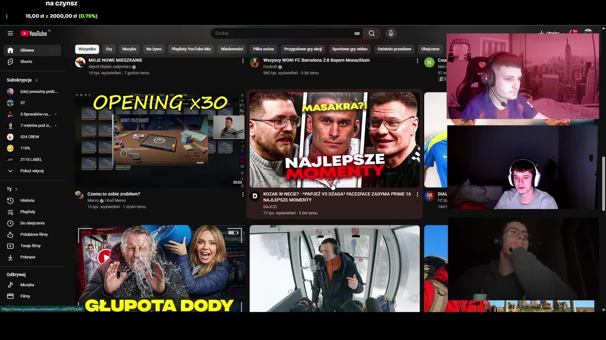Click the search magnifier button
Viewport: 606px width, 340px height.
(372, 34)
